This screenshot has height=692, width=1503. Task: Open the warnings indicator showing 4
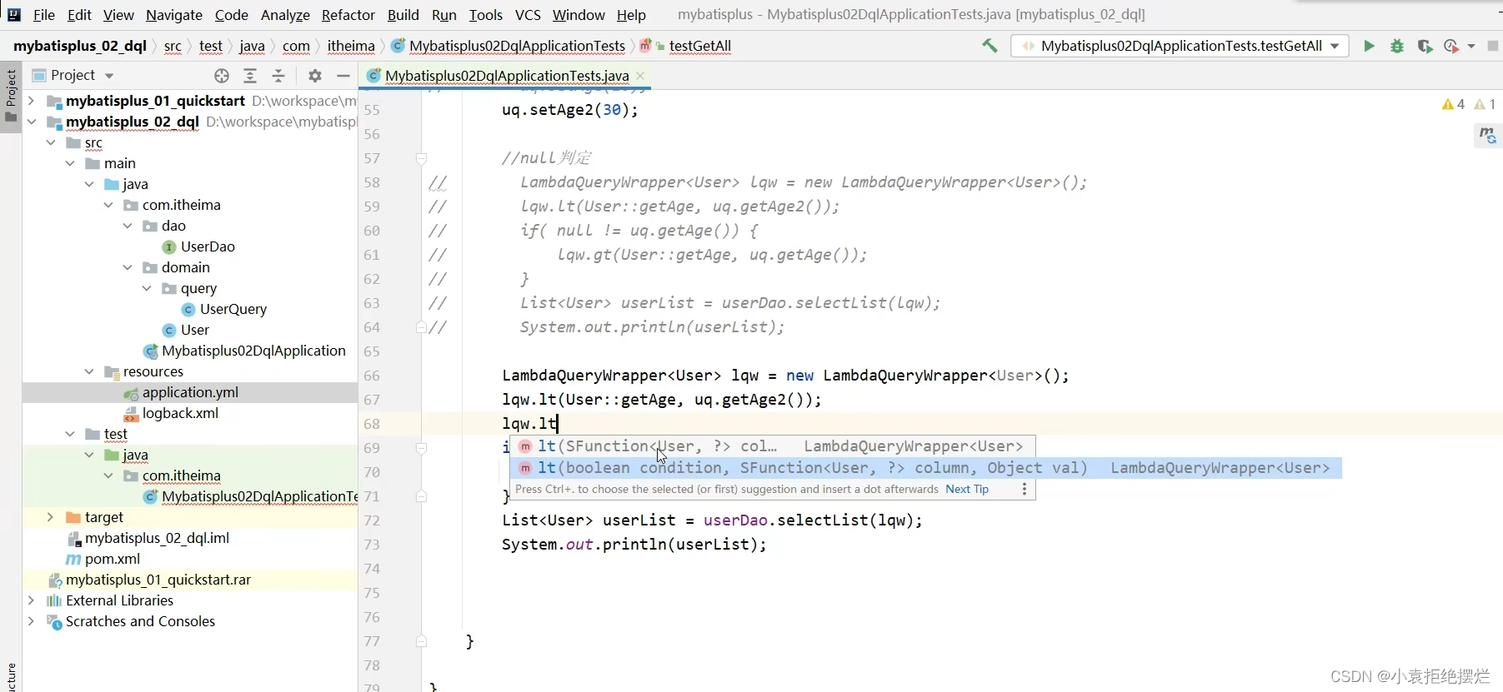[x=1453, y=104]
